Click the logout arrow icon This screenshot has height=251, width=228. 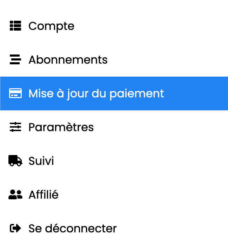(15, 228)
